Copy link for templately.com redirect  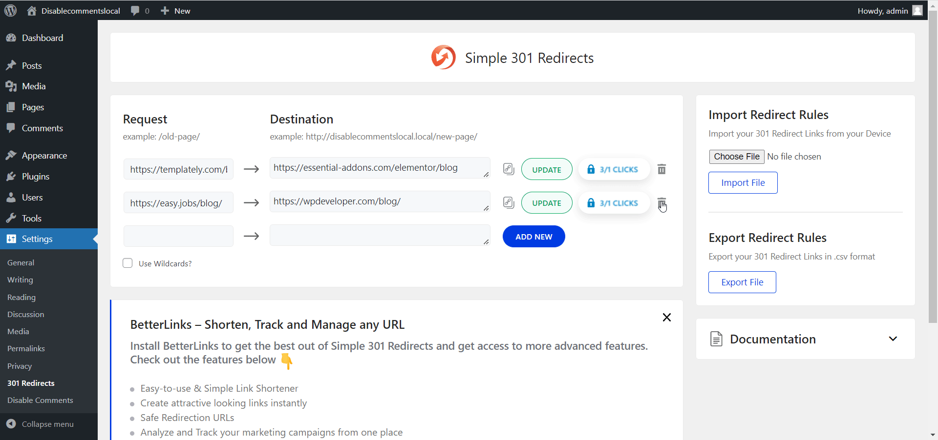click(509, 169)
